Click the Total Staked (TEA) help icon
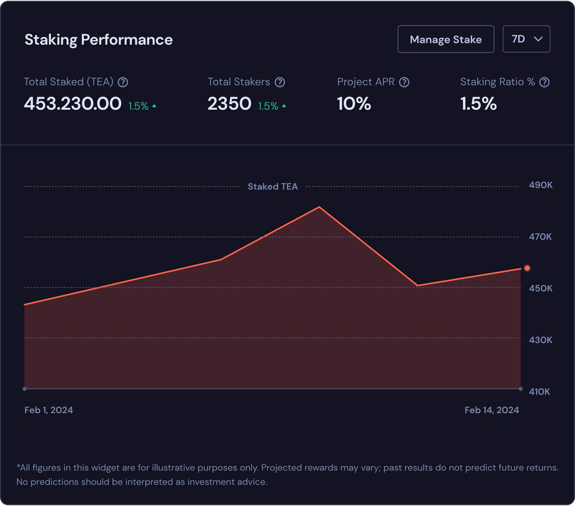The image size is (575, 506). click(x=123, y=82)
